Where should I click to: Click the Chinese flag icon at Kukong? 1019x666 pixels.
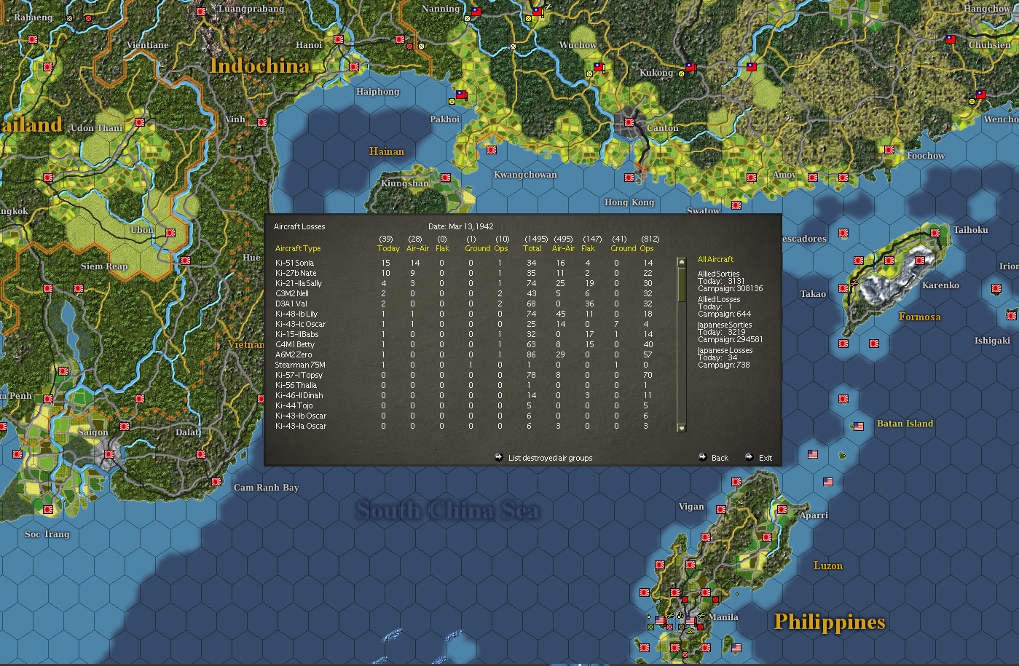pos(691,67)
